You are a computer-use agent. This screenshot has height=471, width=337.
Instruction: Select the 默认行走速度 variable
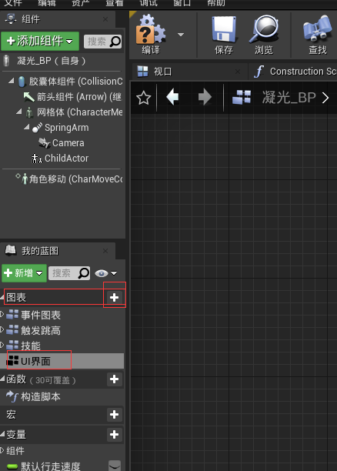51,466
